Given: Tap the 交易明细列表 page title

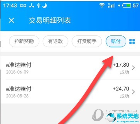Looking at the screenshot, I should point(50,20).
